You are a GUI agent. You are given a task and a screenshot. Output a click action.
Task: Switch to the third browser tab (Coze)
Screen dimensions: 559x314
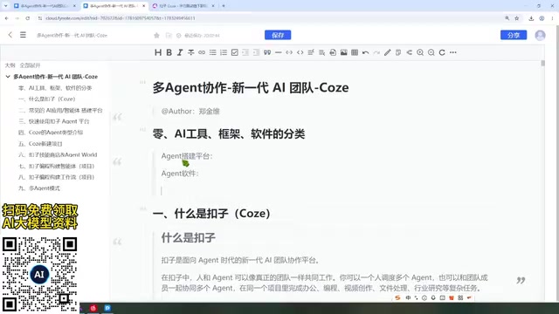point(183,6)
